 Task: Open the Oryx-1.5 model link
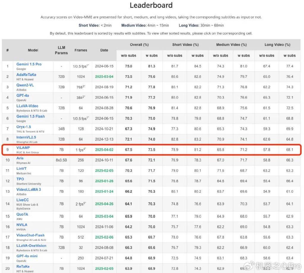(x=24, y=127)
